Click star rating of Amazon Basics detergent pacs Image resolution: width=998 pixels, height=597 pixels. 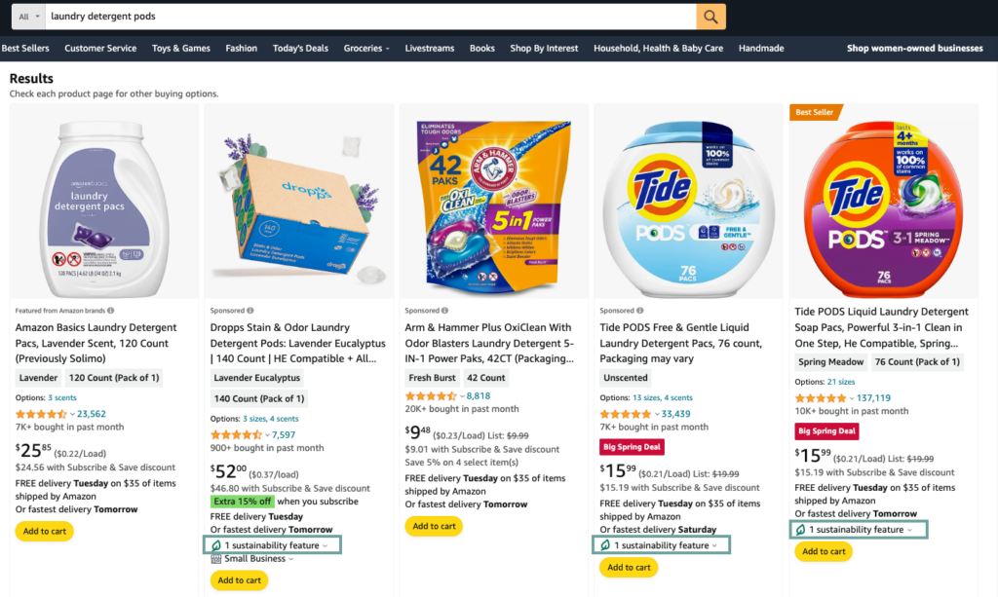(x=42, y=414)
